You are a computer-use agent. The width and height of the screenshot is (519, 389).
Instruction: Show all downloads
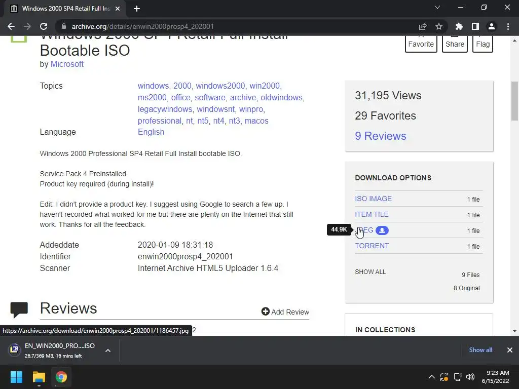[x=480, y=350]
